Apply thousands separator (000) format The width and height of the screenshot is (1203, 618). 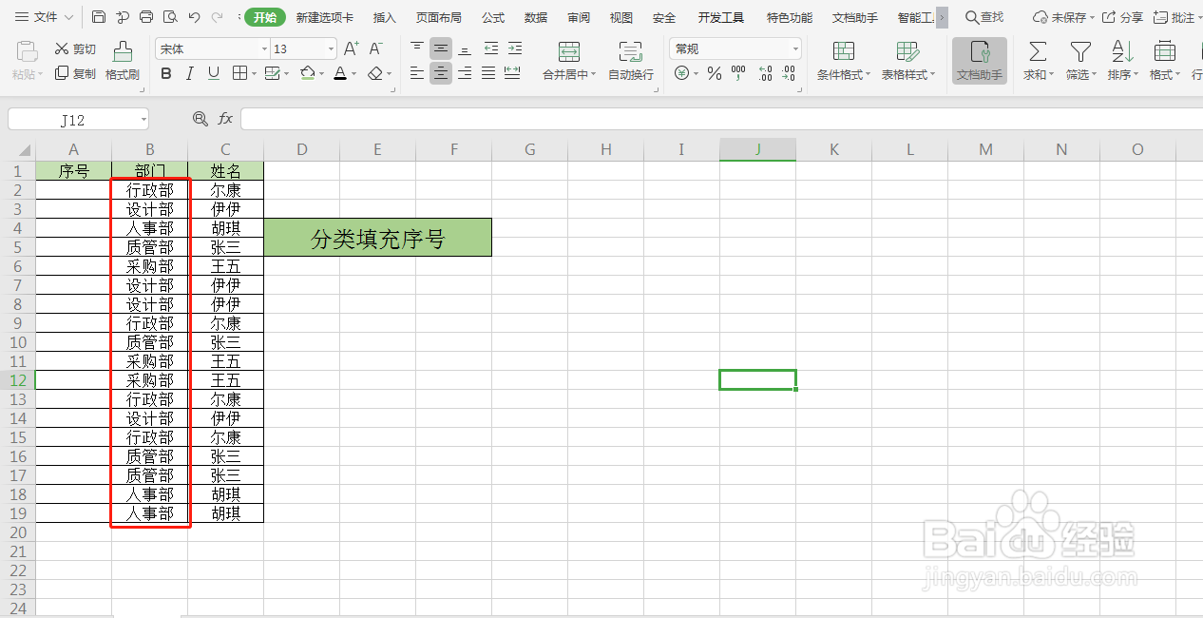point(738,73)
